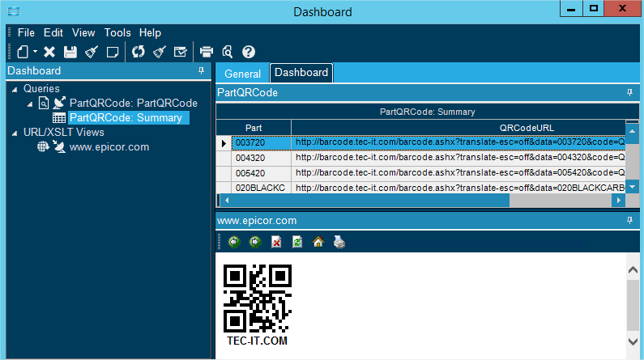This screenshot has height=360, width=644.
Task: Click the first Clear broom icon
Action: (x=92, y=52)
